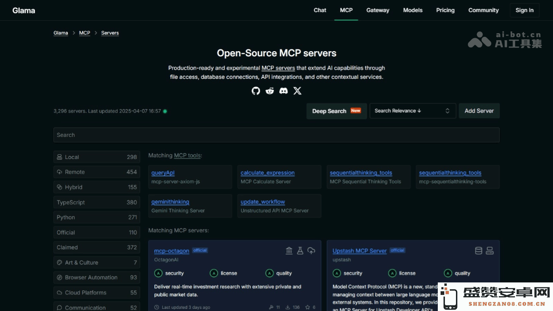
Task: Click the database icon on Upstash MCP Server card
Action: (x=479, y=251)
